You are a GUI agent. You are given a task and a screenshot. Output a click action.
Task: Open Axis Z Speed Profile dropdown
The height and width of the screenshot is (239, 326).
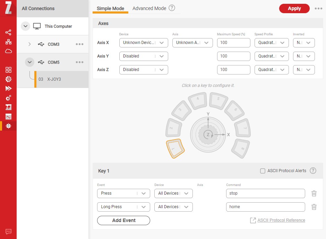point(272,70)
